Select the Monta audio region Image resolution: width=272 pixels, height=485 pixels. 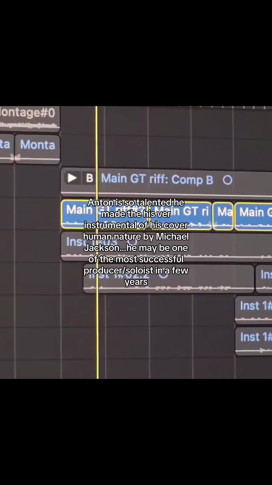tap(37, 149)
